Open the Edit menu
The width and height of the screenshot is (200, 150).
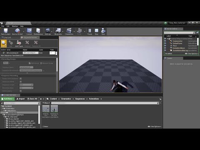pos(8,26)
